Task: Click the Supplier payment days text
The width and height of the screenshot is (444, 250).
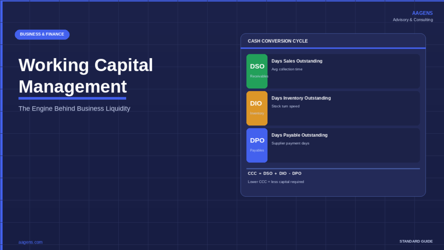Action: pyautogui.click(x=290, y=143)
